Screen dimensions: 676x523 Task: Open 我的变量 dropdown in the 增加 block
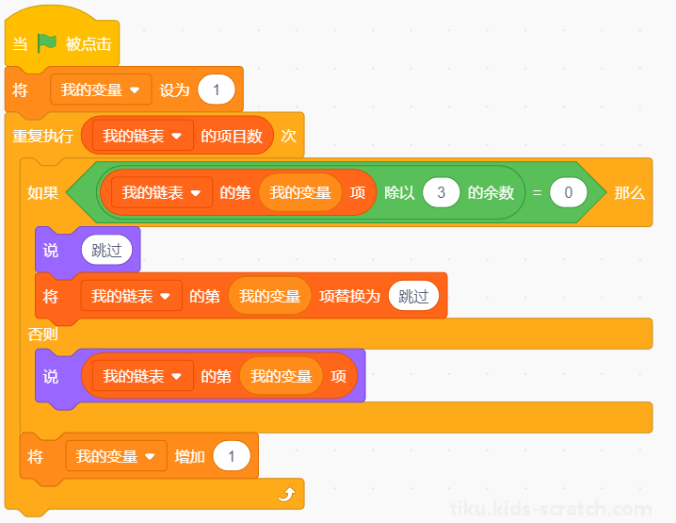[116, 456]
